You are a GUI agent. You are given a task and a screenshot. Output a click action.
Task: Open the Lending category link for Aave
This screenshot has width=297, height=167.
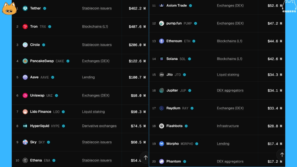click(x=88, y=77)
